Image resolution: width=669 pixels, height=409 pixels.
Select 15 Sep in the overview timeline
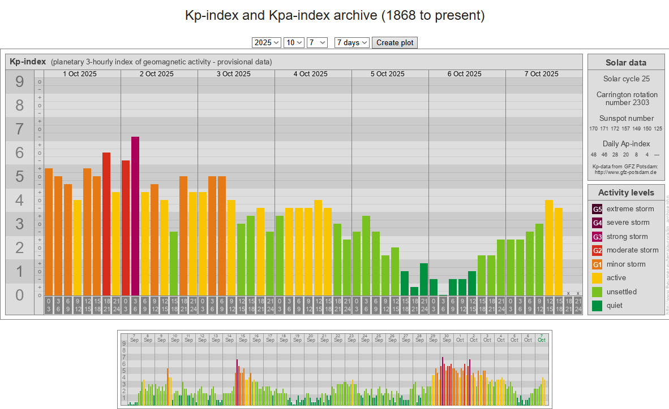click(243, 338)
